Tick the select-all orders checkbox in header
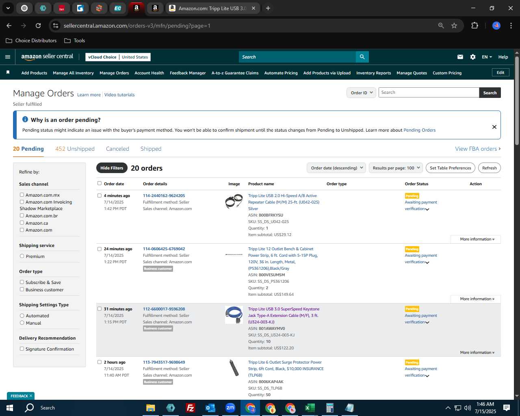The height and width of the screenshot is (416, 520). pos(99,183)
